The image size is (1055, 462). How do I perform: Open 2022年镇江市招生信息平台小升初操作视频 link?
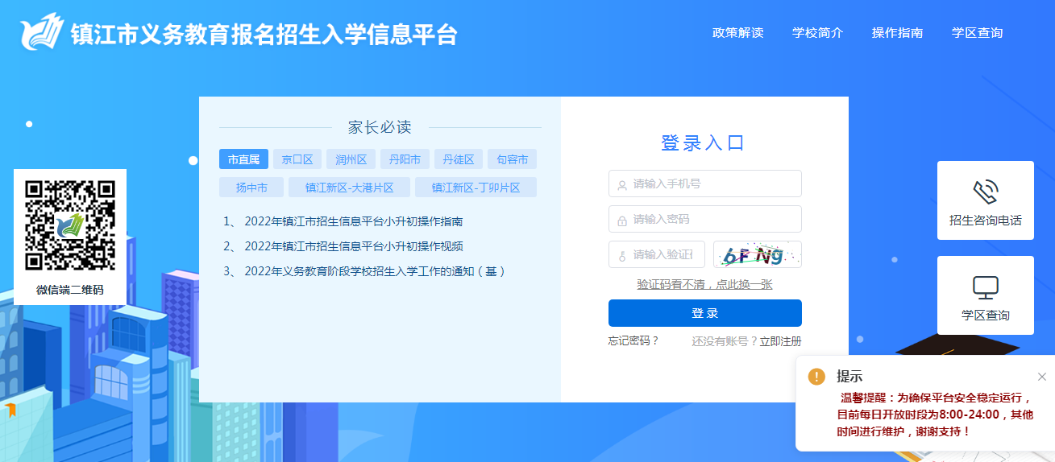tap(353, 246)
